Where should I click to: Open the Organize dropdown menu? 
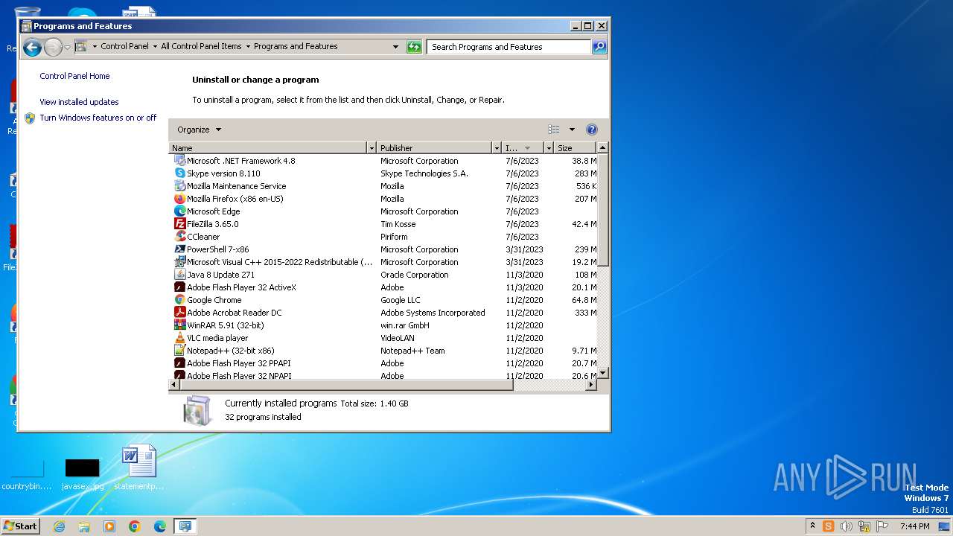coord(199,129)
